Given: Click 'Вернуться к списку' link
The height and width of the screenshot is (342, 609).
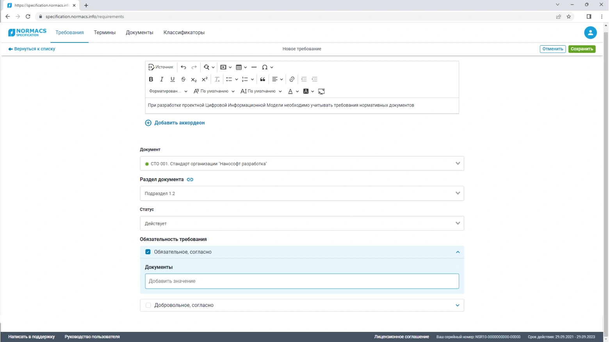Looking at the screenshot, I should 32,49.
